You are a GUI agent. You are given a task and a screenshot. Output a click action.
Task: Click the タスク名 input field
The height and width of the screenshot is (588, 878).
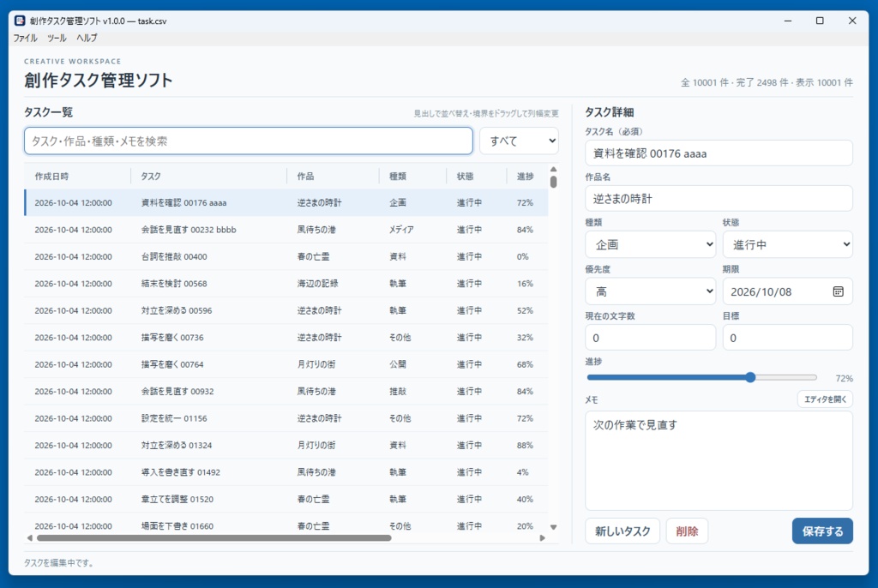(719, 153)
